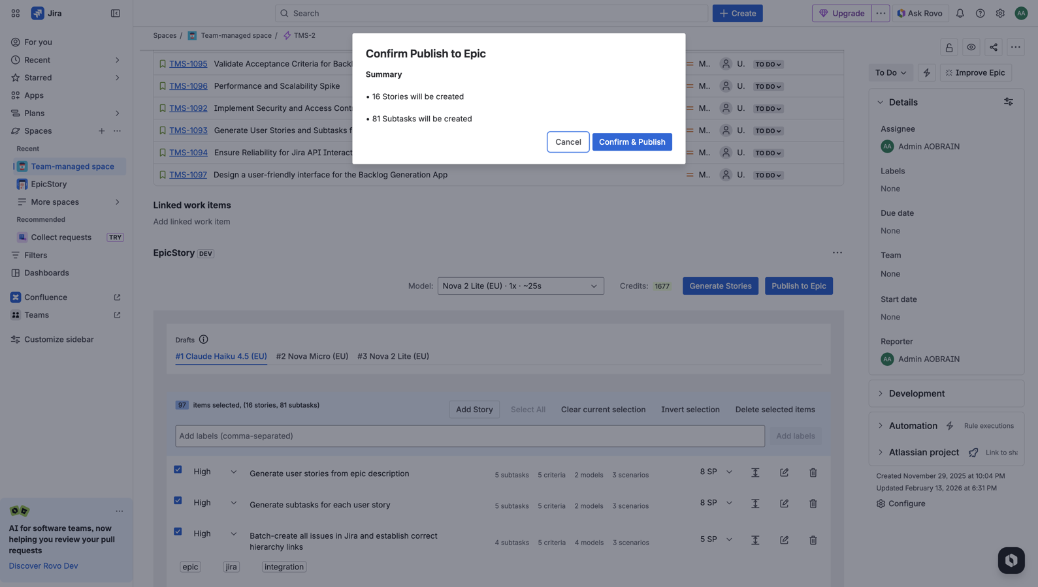Viewport: 1038px width, 587px height.
Task: Open help question mark icon
Action: pos(980,13)
